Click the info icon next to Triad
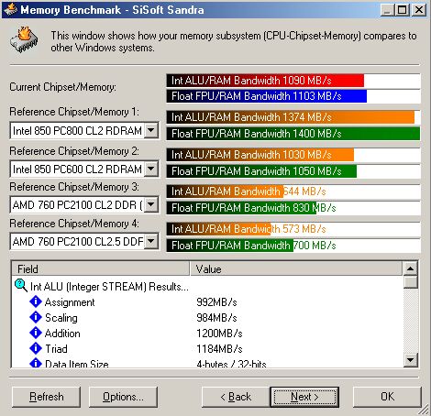Viewport: 431px width, 416px height. coord(36,348)
